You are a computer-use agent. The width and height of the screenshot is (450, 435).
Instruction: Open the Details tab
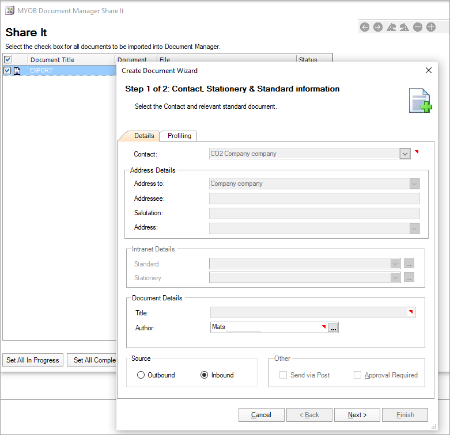(143, 136)
